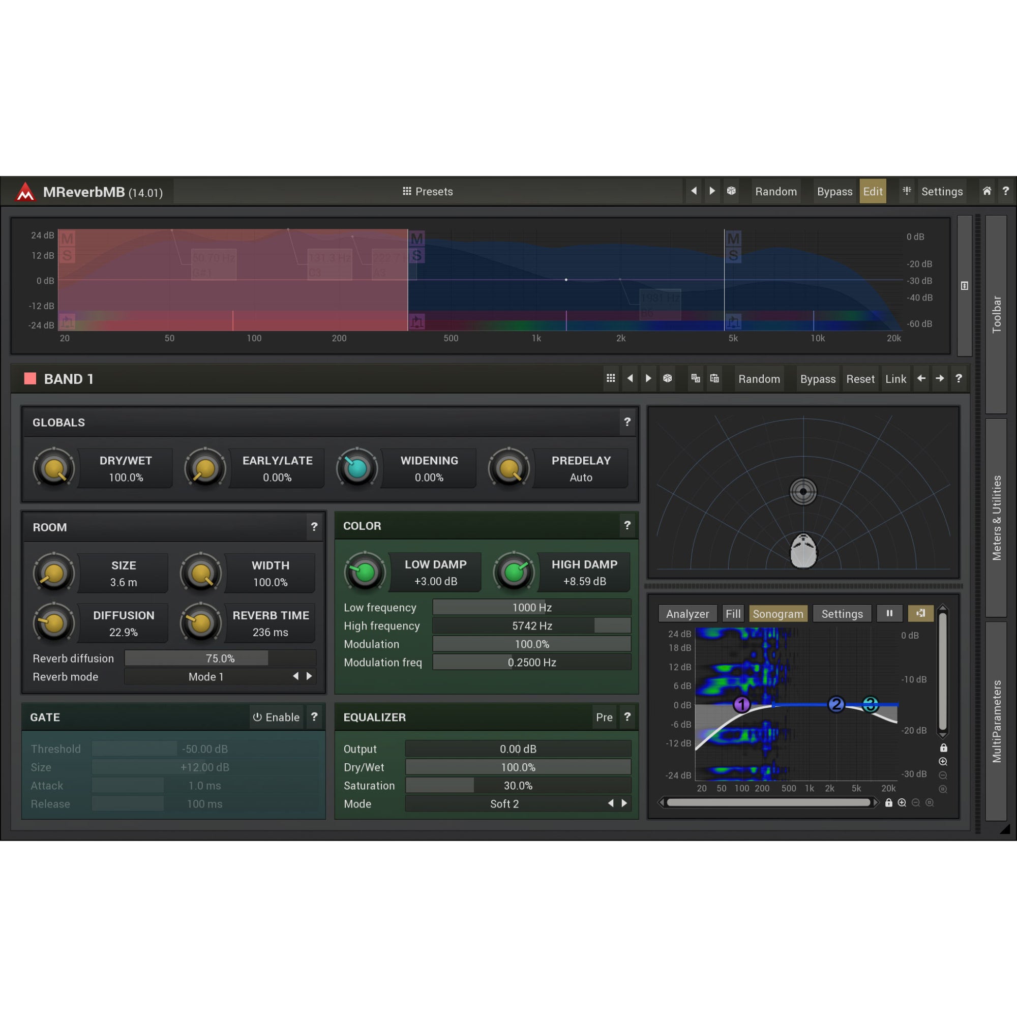1017x1017 pixels.
Task: Open Equalizer Mode Soft 2 selector
Action: [504, 804]
